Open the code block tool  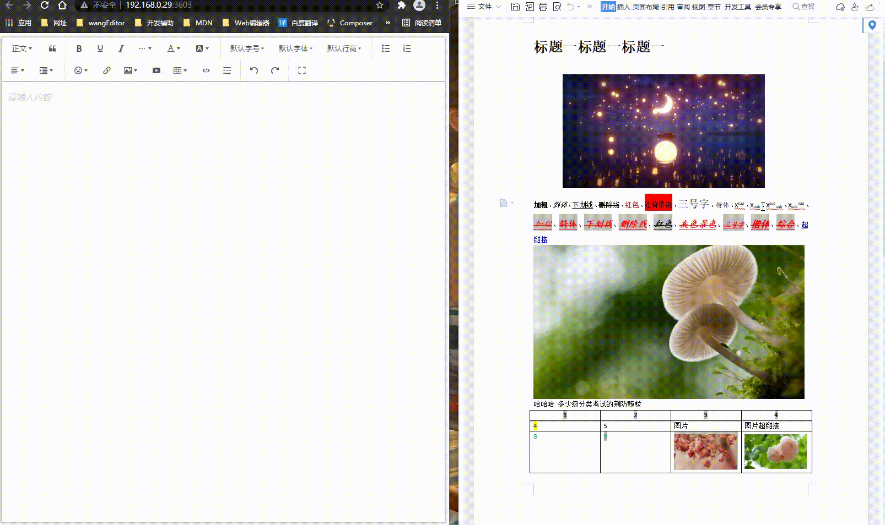click(206, 70)
